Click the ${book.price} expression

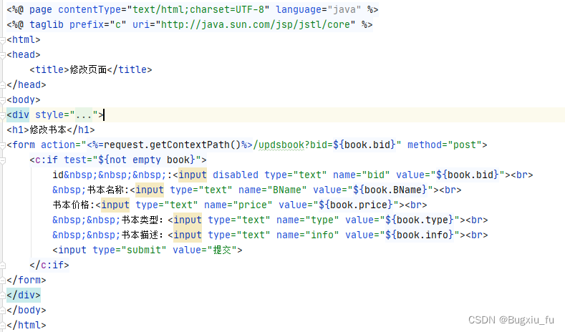click(x=356, y=205)
